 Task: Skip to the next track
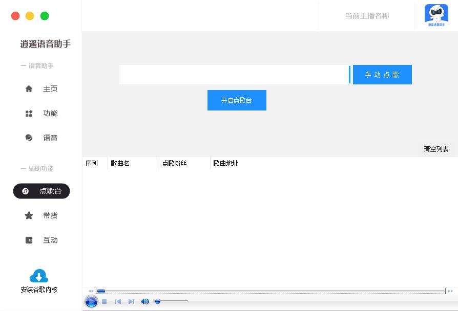point(131,302)
